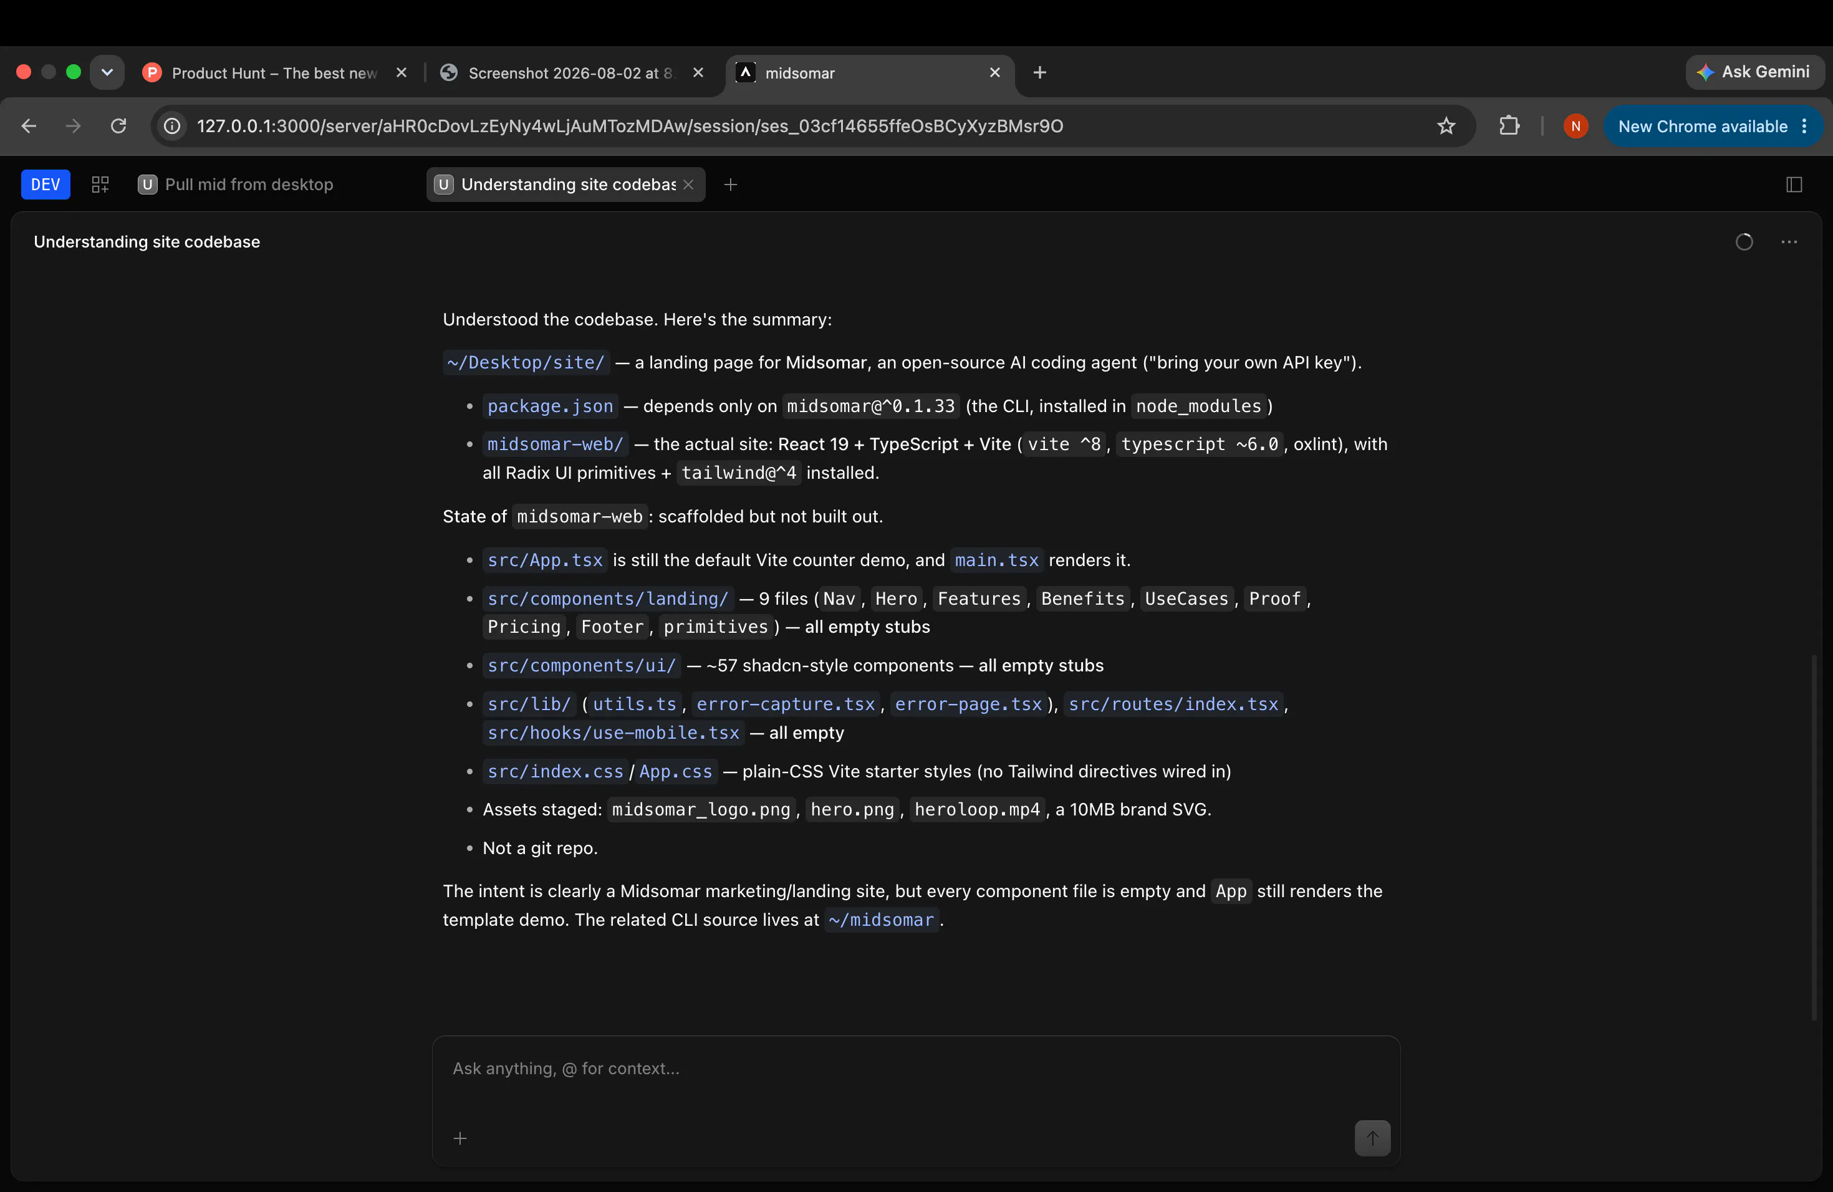Click the Ask Gemini button

point(1754,72)
